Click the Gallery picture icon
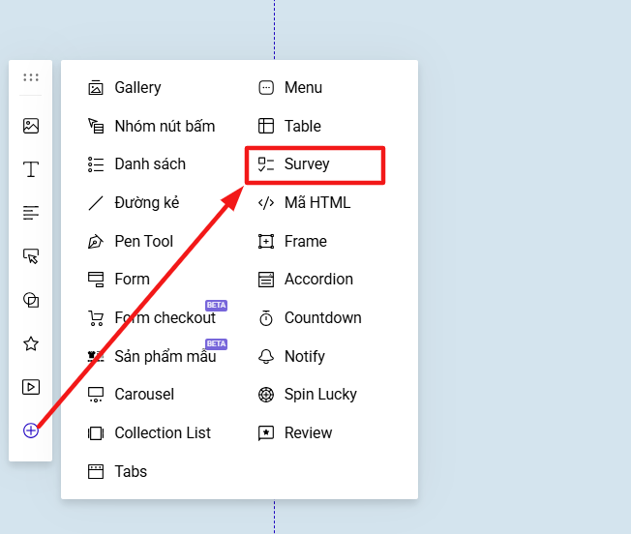631x534 pixels. coord(96,88)
